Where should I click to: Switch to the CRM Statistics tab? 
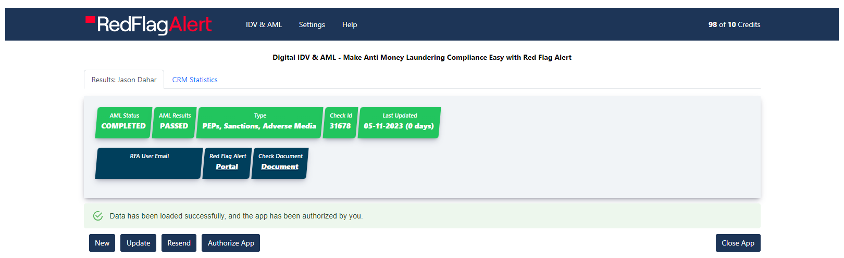point(195,80)
